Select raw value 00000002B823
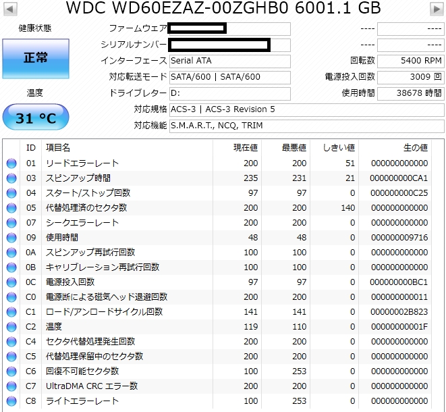 coord(399,312)
